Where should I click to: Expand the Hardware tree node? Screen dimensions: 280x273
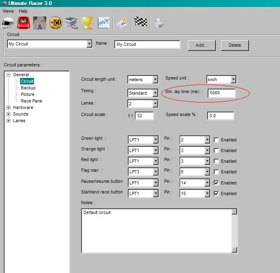9,107
